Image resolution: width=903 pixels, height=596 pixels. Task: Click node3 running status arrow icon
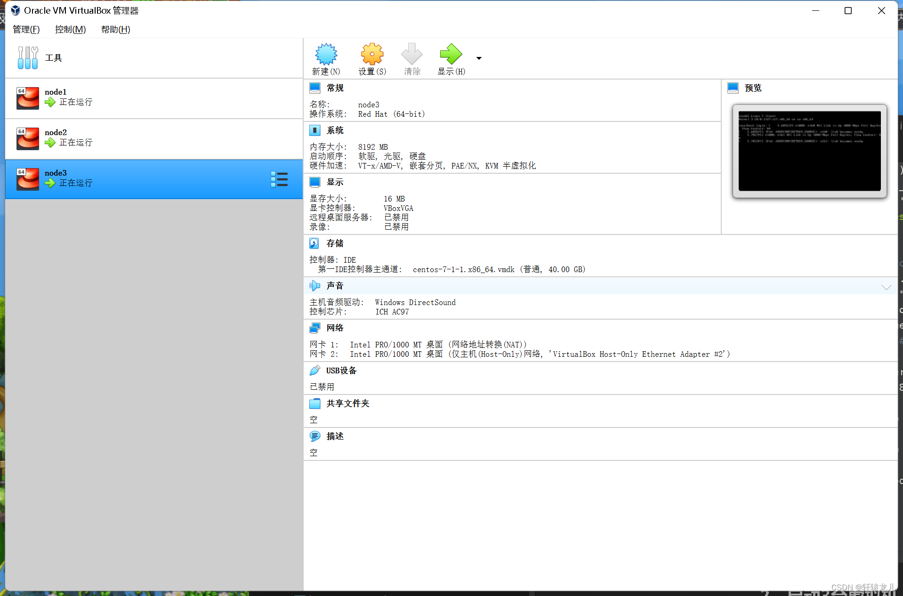tap(50, 183)
